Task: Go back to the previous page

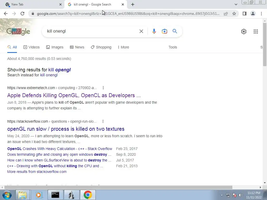Action: pyautogui.click(x=6, y=14)
